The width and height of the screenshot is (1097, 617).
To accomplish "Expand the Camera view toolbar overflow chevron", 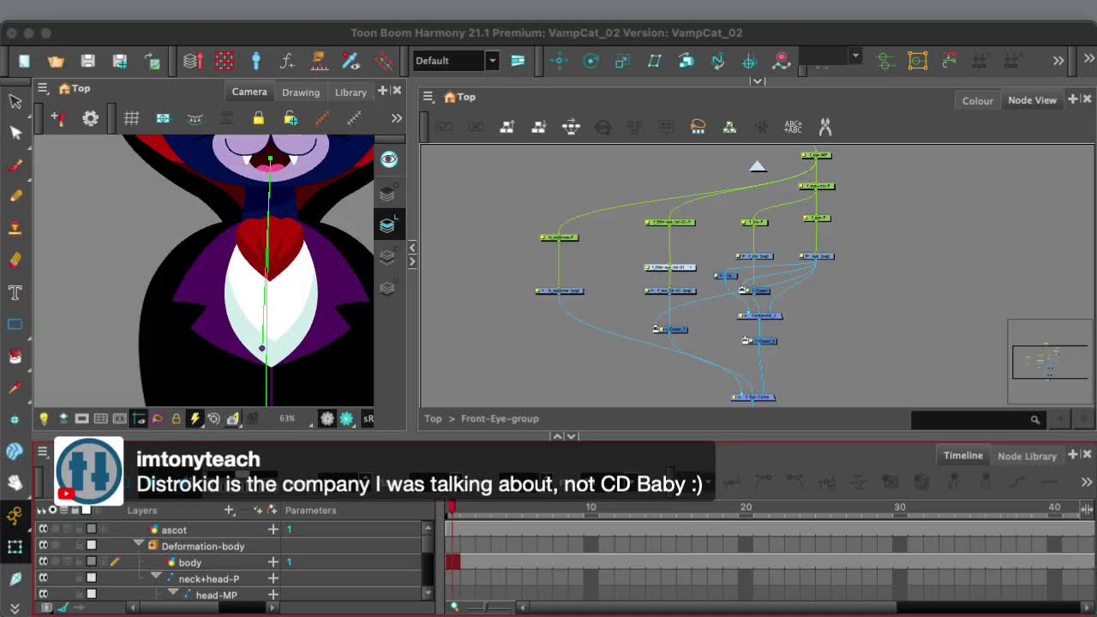I will click(396, 118).
